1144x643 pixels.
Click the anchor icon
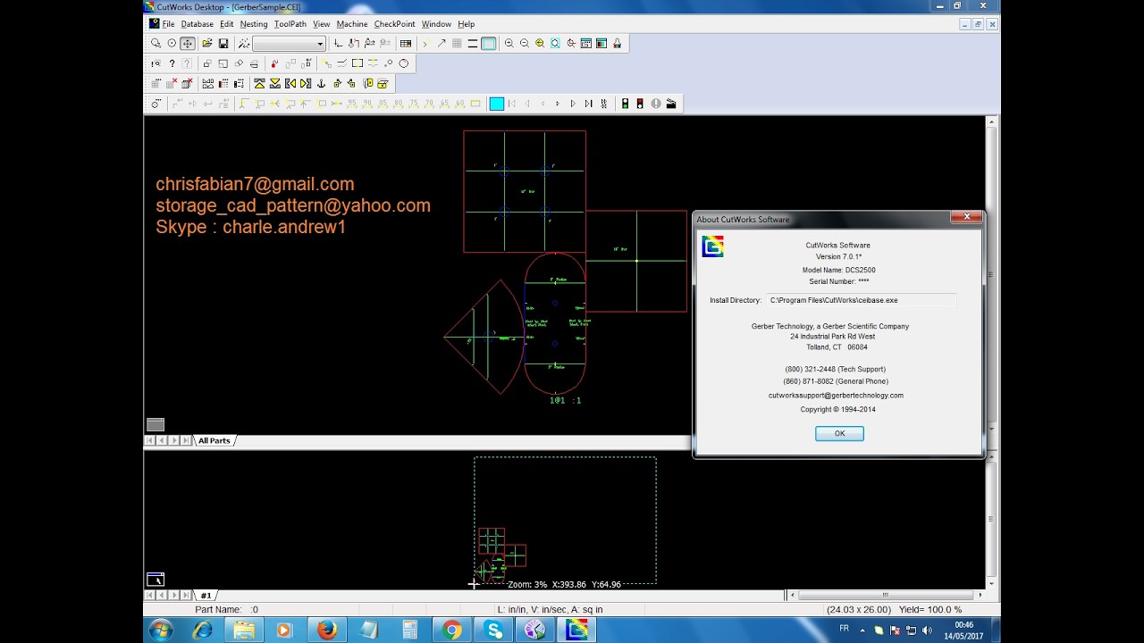point(321,83)
